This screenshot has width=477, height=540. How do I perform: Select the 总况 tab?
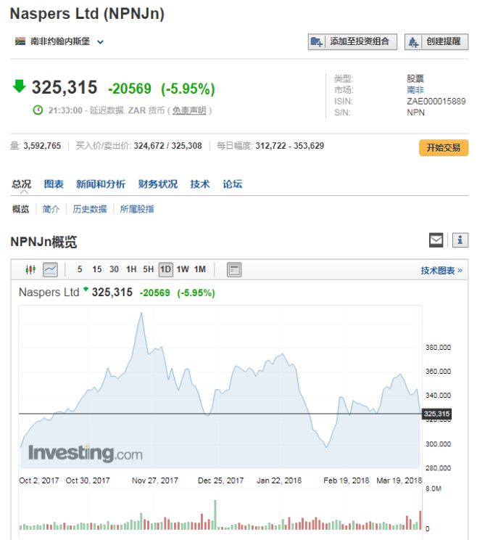coord(21,184)
